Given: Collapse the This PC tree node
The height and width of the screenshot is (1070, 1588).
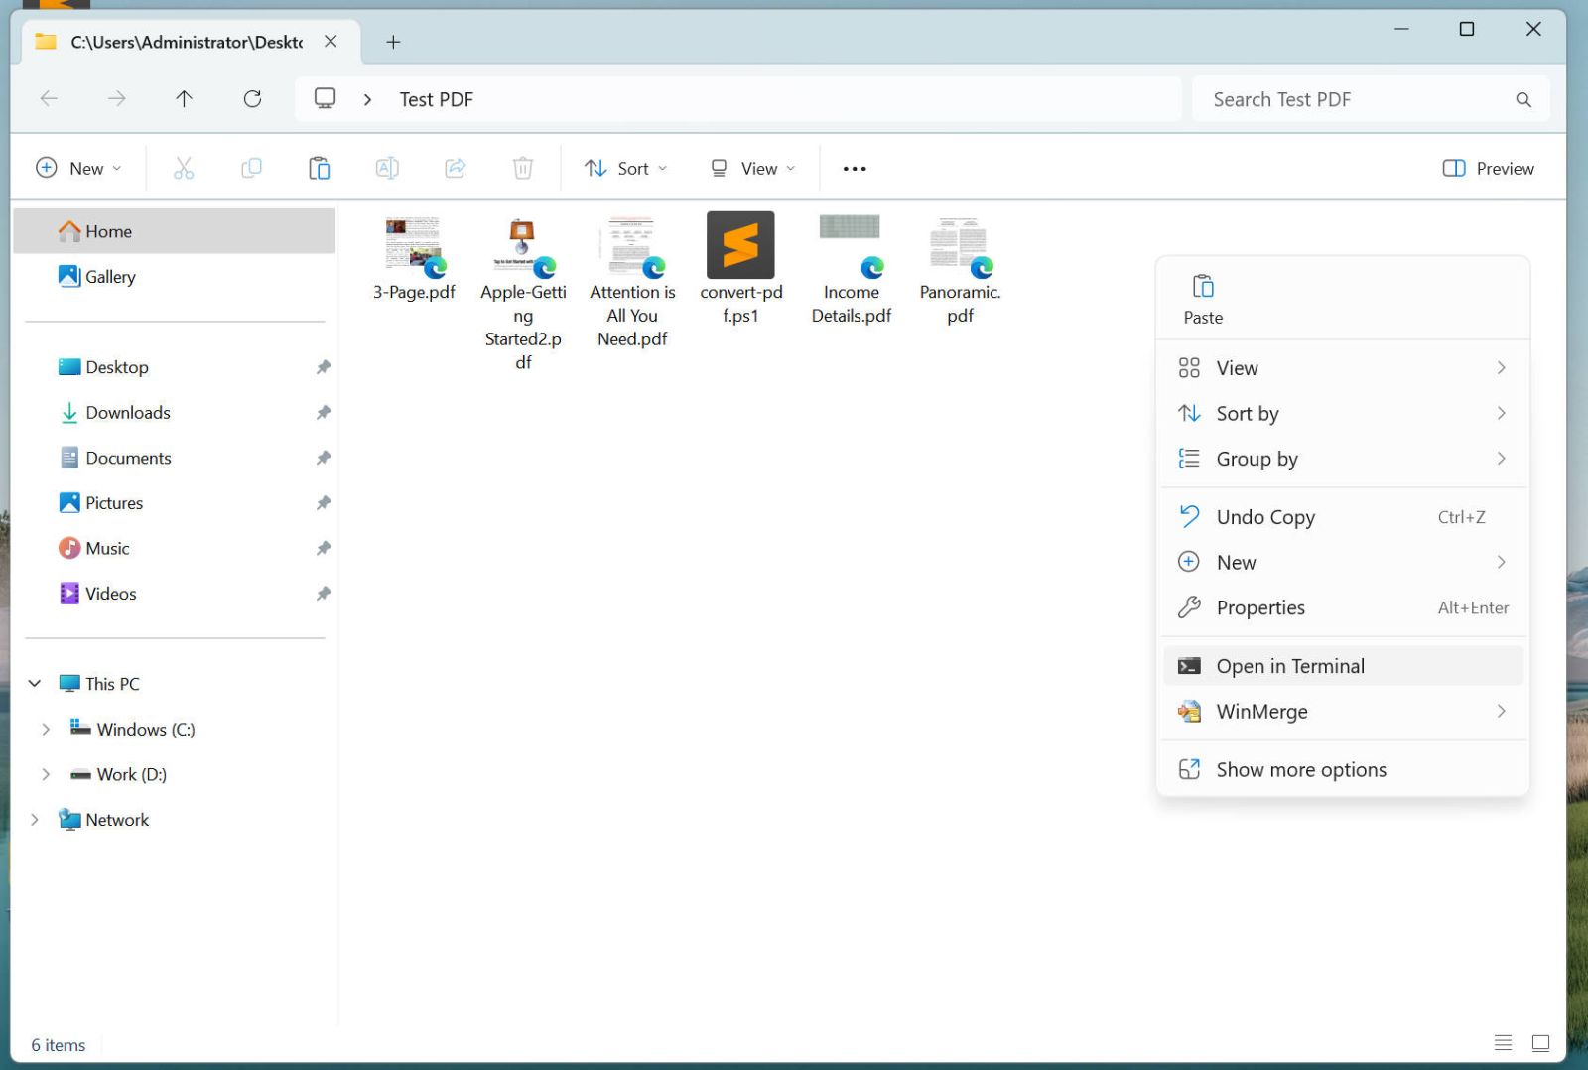Looking at the screenshot, I should 35,683.
